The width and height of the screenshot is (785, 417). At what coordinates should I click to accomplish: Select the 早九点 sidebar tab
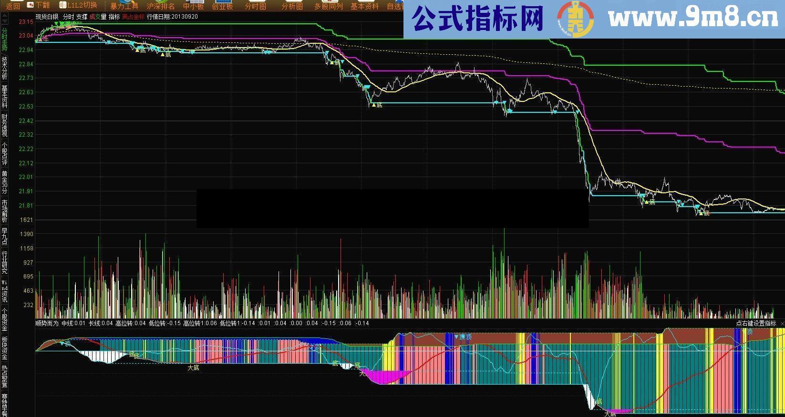4,237
